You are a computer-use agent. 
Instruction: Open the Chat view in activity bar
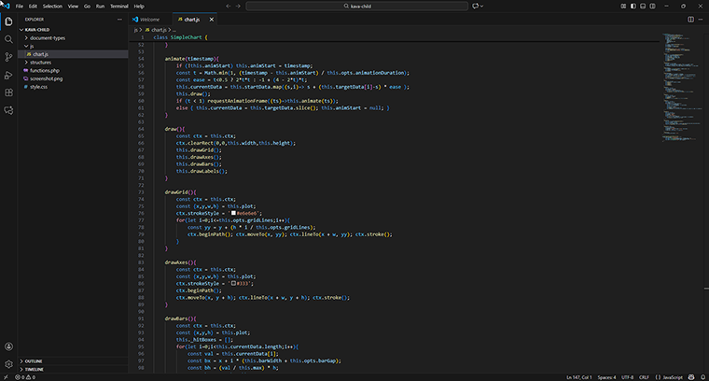pyautogui.click(x=8, y=110)
